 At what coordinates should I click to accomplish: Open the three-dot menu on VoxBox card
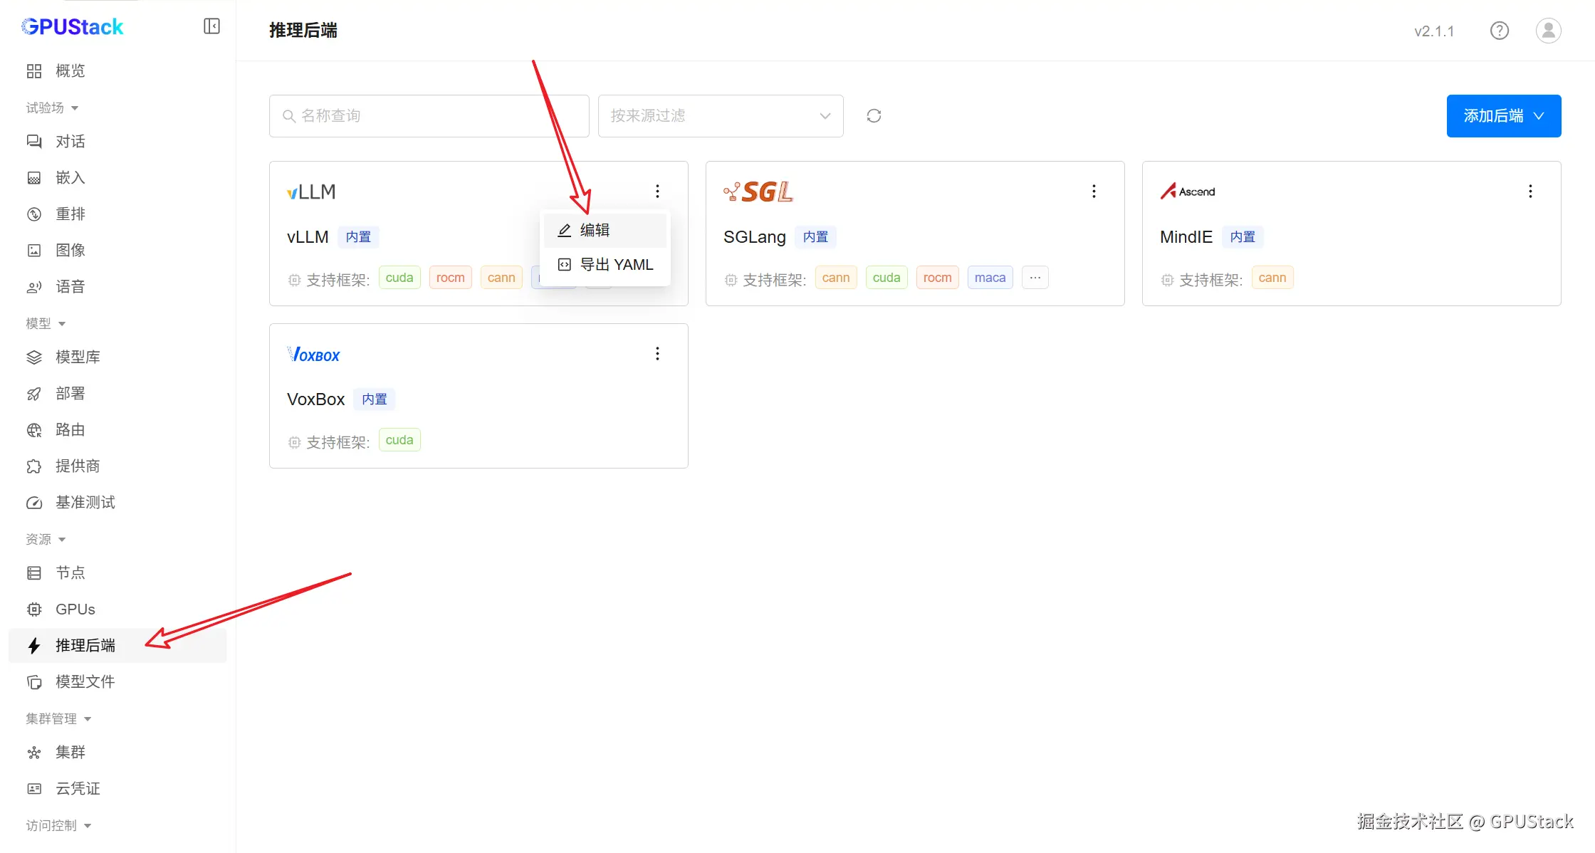coord(657,354)
